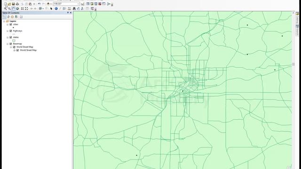Select the Identify tool

56,8
